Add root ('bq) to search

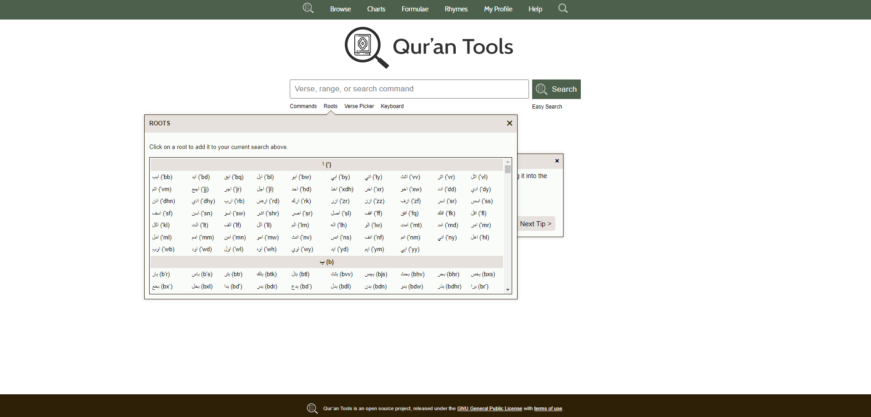[x=234, y=177]
